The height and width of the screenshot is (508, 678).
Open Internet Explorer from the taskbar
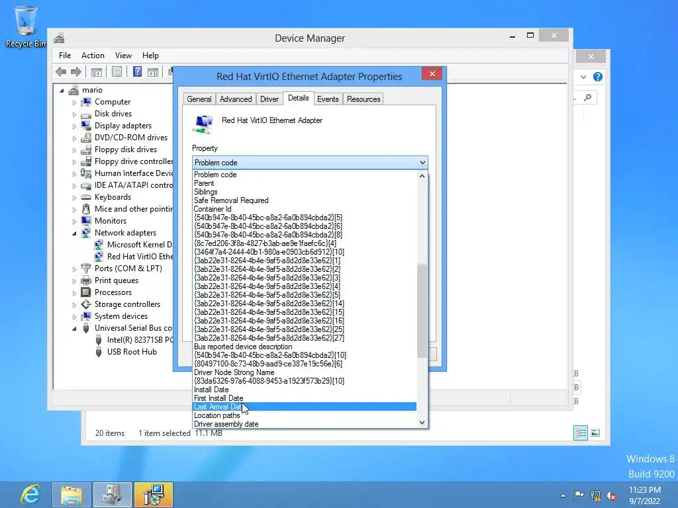pos(30,495)
